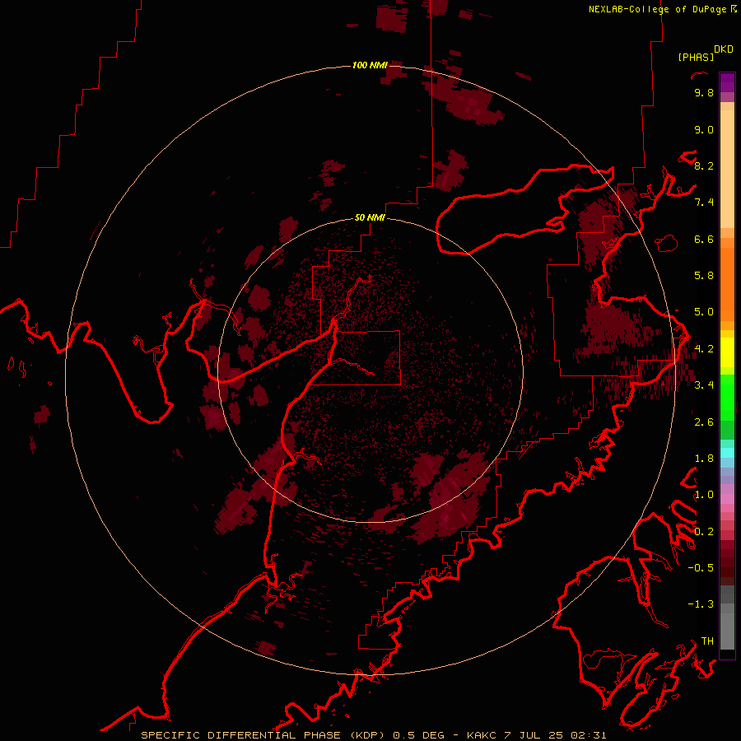
Task: Click the DKD label above the color scale
Action: (724, 49)
